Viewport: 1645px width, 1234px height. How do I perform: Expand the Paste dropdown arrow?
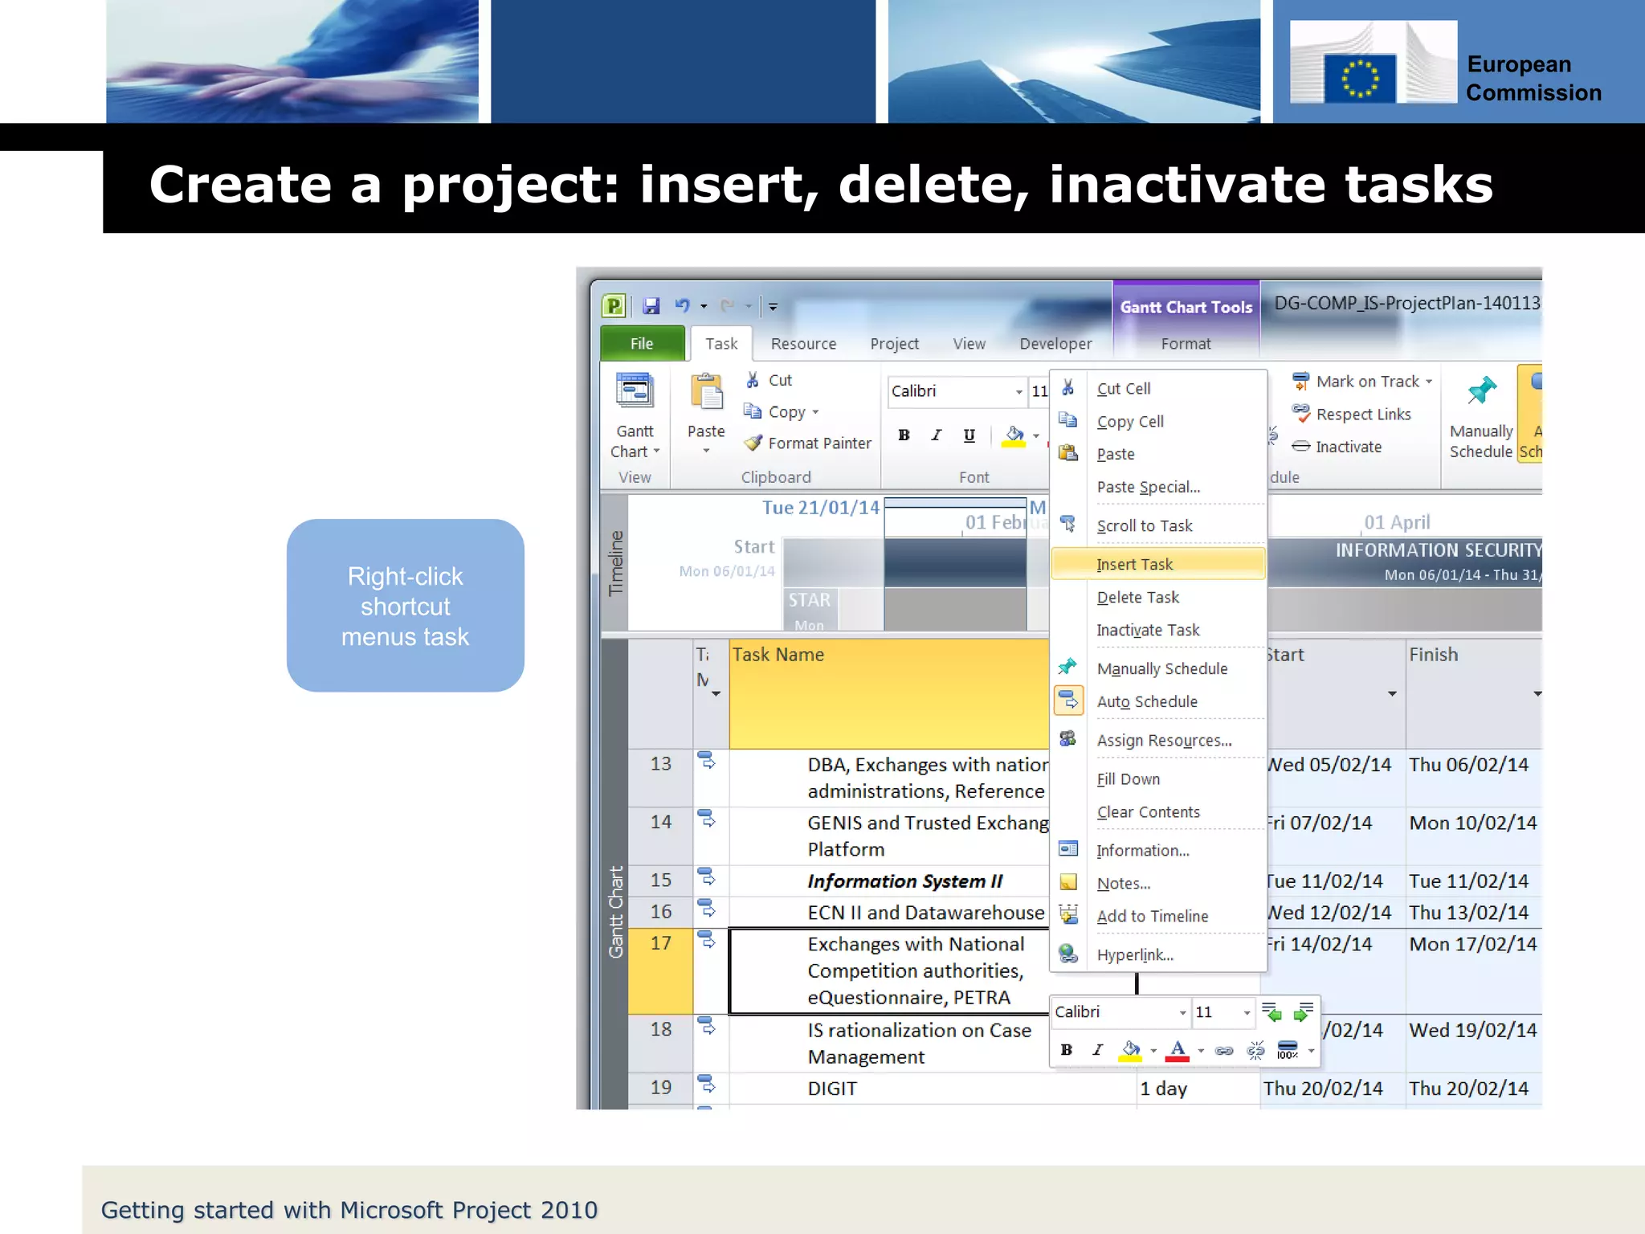(706, 451)
